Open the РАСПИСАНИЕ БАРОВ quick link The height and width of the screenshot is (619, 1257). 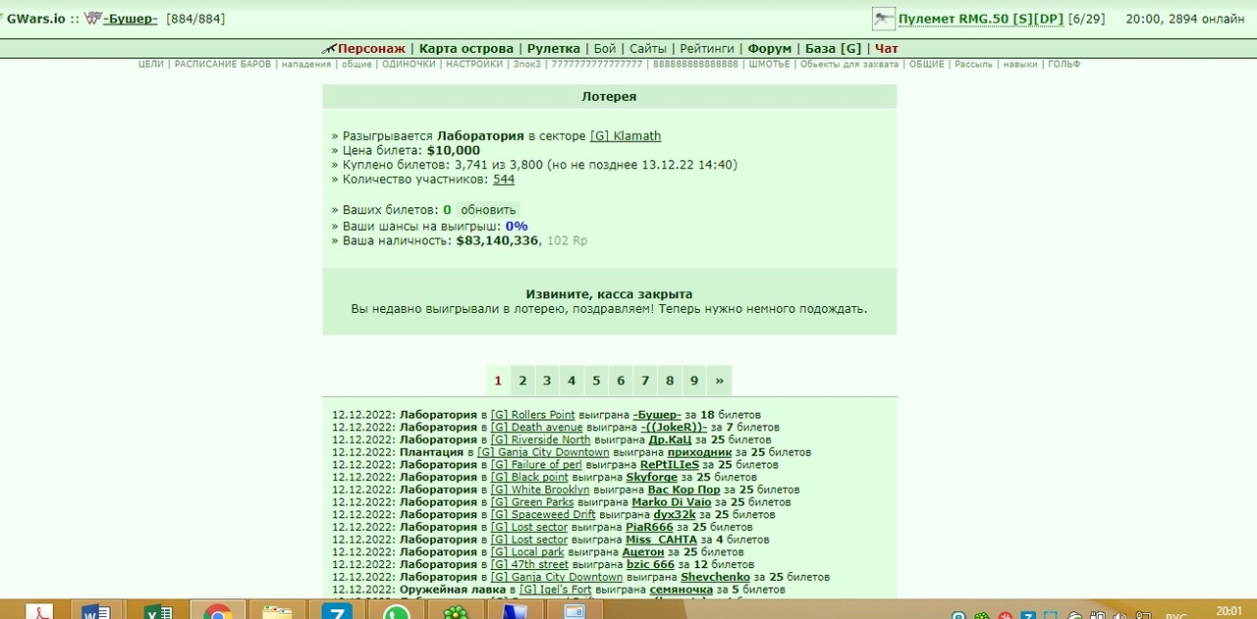click(x=222, y=64)
